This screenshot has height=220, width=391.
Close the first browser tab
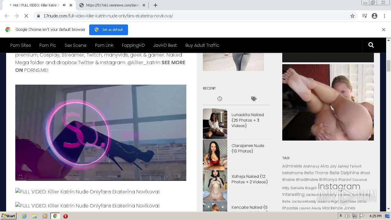[71, 5]
